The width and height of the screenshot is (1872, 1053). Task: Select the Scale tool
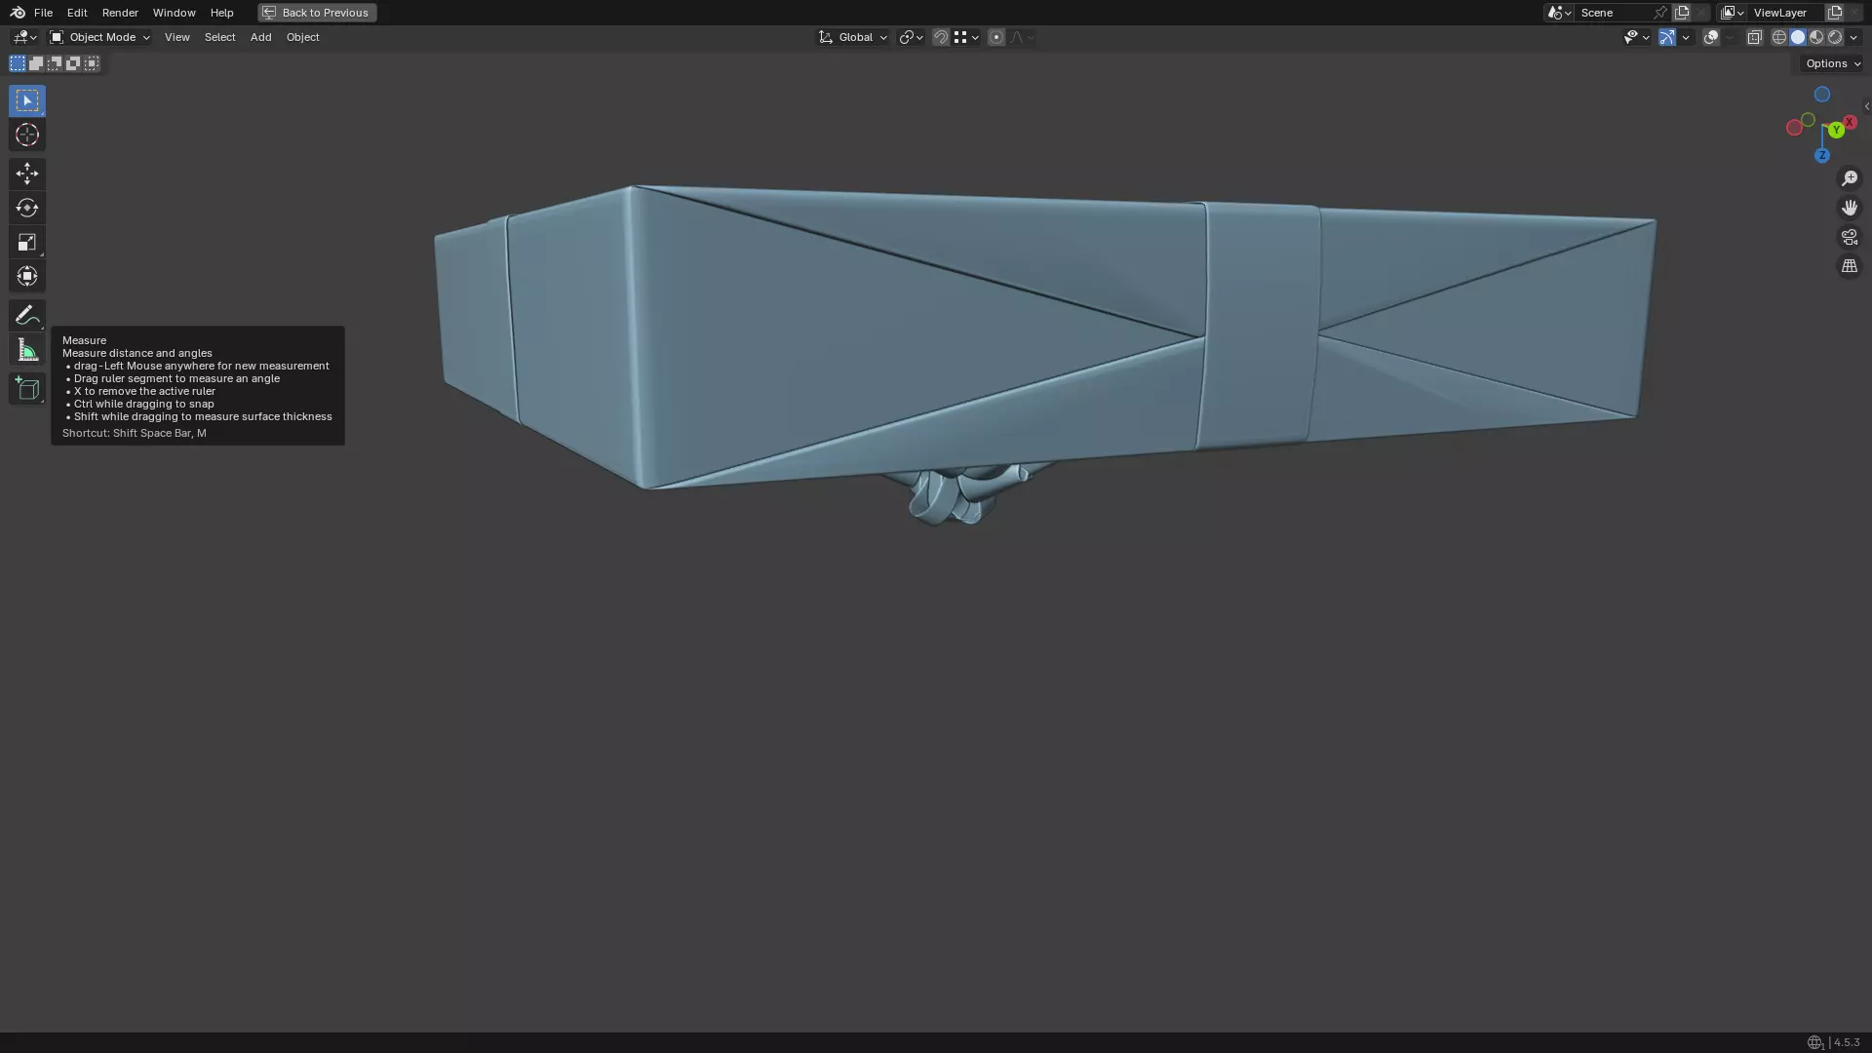tap(27, 243)
